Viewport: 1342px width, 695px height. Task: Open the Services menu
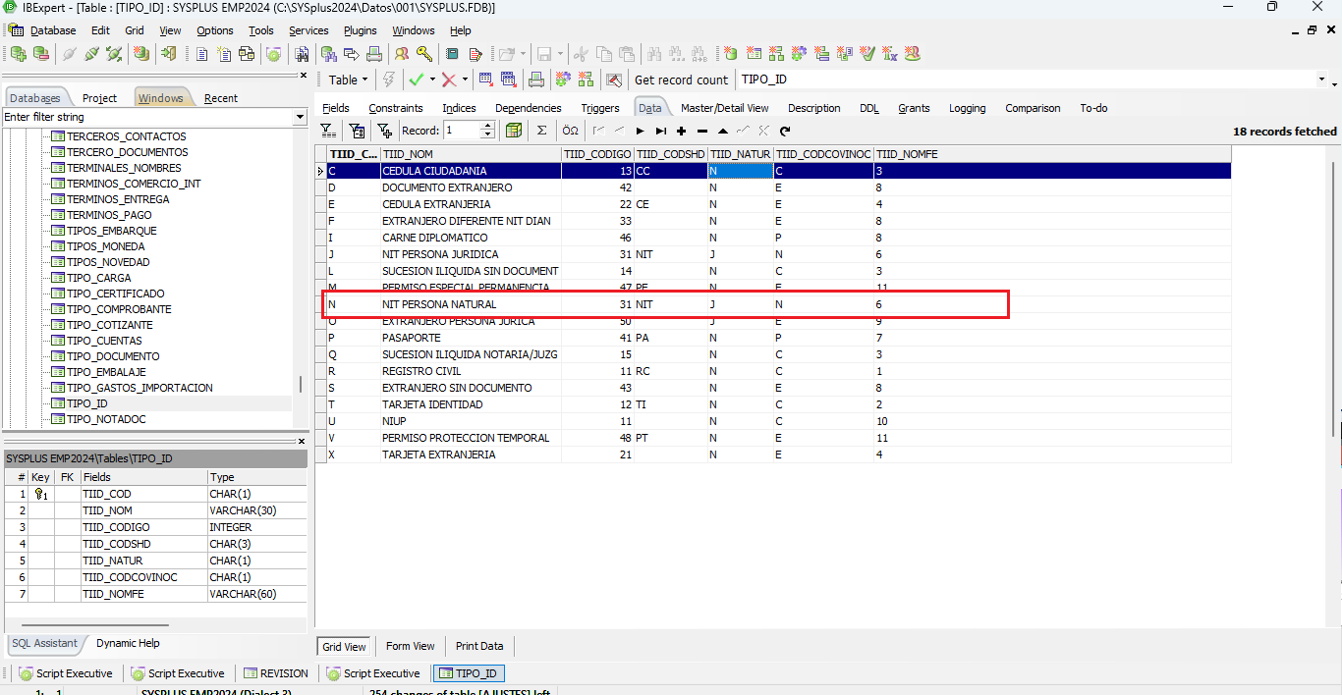(x=308, y=30)
